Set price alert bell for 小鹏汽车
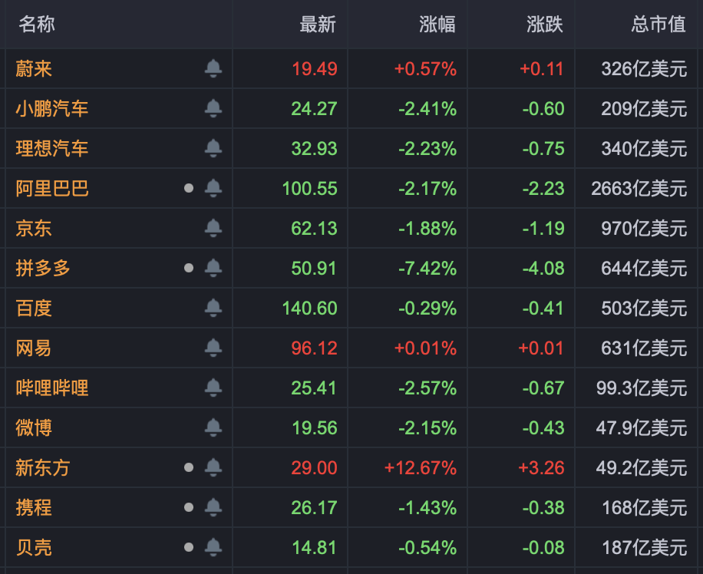 (x=213, y=109)
